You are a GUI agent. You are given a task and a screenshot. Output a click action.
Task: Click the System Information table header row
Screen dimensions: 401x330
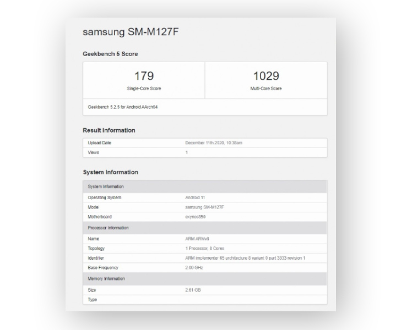tap(205, 186)
